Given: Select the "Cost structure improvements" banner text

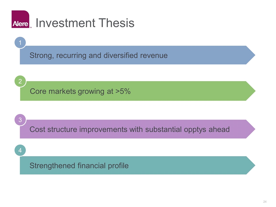Looking at the screenshot, I should pos(129,129).
